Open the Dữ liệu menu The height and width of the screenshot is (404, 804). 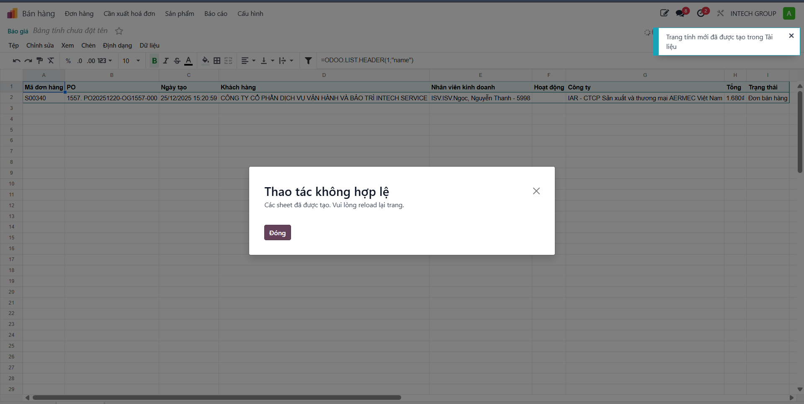[x=149, y=46]
